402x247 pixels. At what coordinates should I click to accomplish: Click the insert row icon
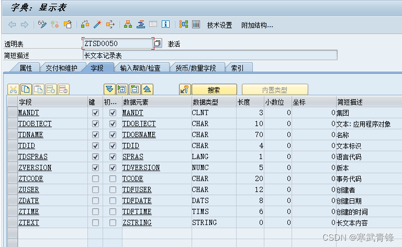[51, 89]
